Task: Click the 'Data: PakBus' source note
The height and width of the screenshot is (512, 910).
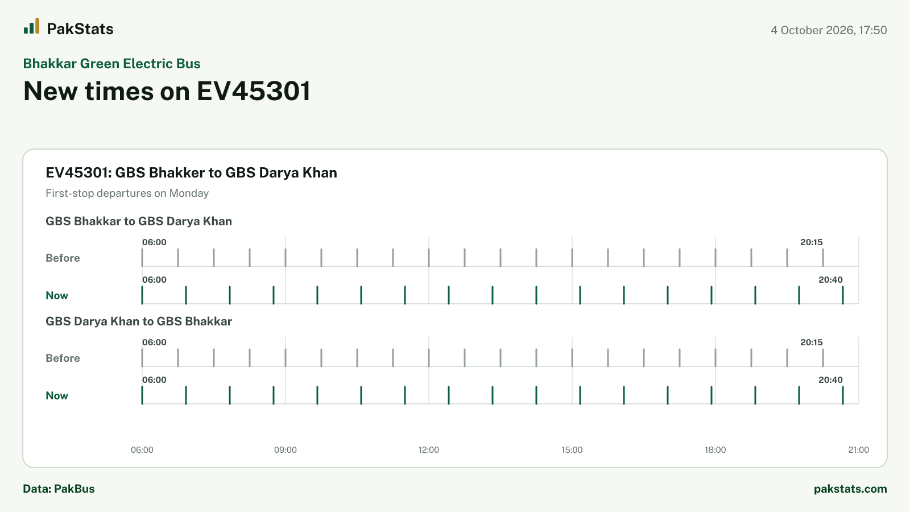Action: click(x=59, y=489)
